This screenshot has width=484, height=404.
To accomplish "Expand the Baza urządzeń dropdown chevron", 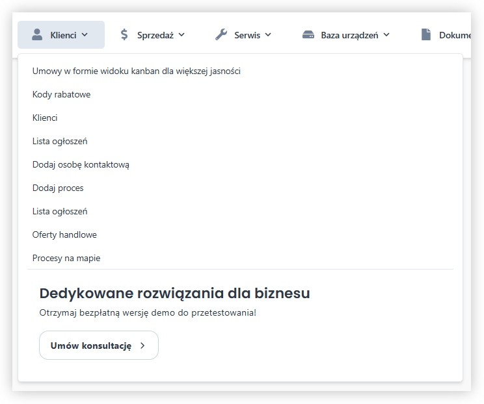I will (386, 35).
